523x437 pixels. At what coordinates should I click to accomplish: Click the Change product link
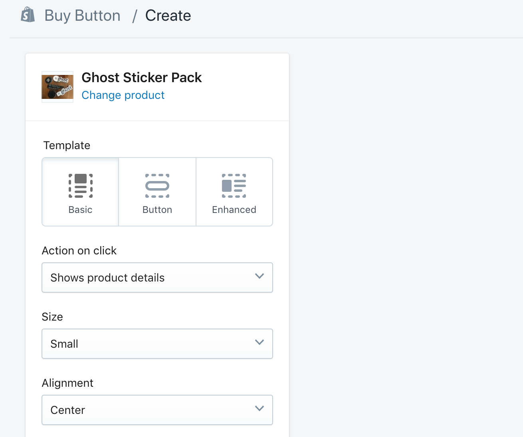coord(123,95)
